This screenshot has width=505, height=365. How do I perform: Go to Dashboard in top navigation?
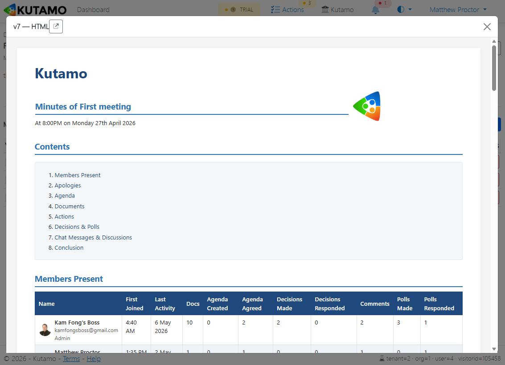(93, 10)
